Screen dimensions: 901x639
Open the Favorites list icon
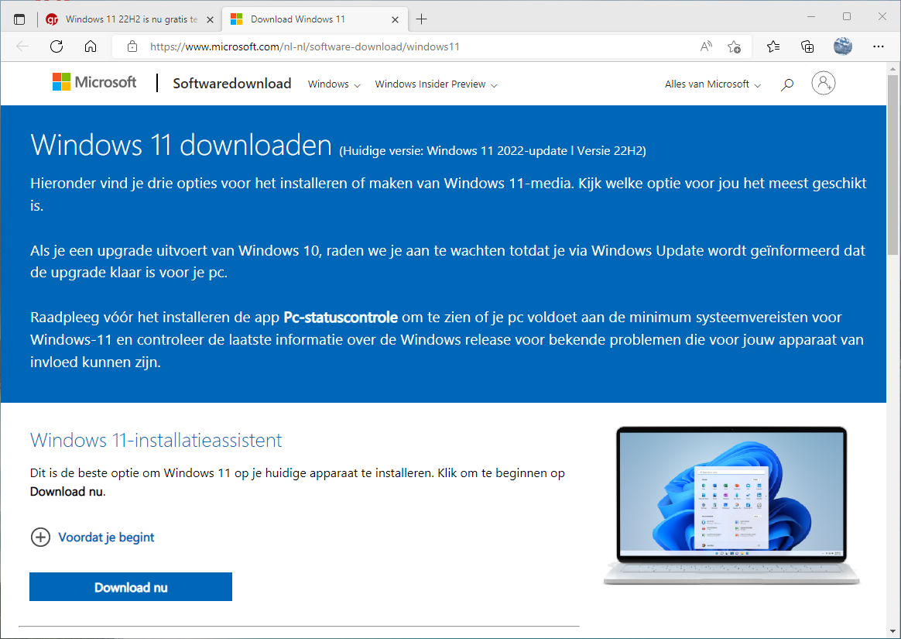point(773,46)
